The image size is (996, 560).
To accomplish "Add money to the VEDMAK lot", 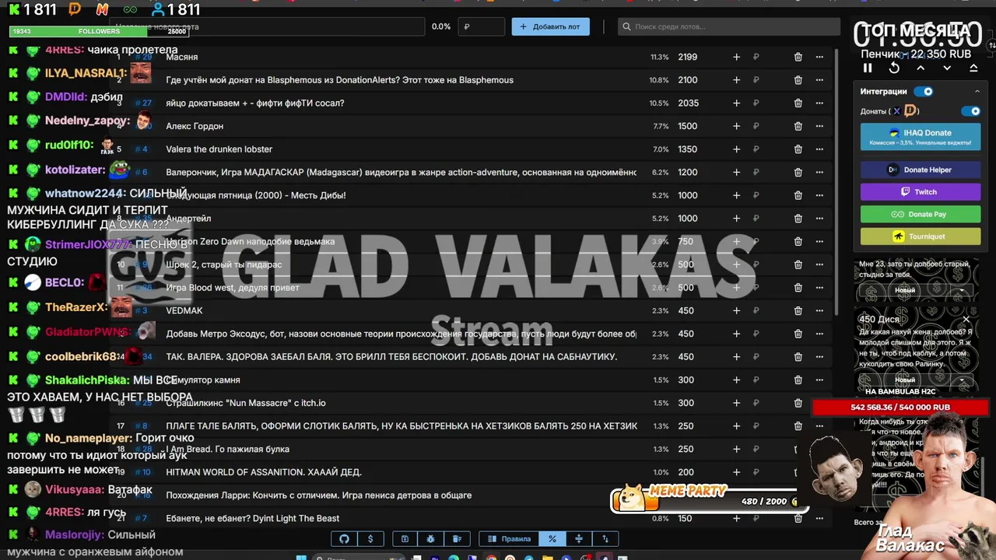I will click(x=736, y=310).
